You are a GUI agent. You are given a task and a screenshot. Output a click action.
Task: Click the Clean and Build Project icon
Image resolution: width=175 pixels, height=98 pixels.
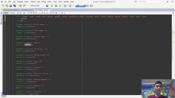56,6
